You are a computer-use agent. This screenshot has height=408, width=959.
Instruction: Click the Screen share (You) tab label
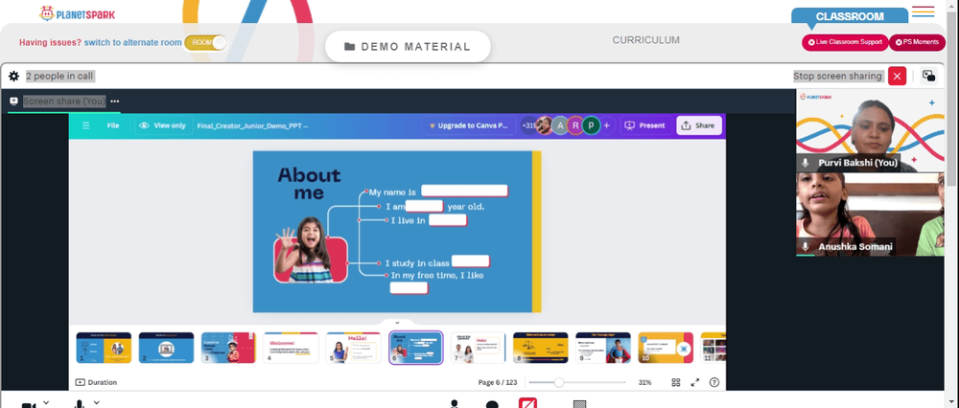[x=64, y=102]
